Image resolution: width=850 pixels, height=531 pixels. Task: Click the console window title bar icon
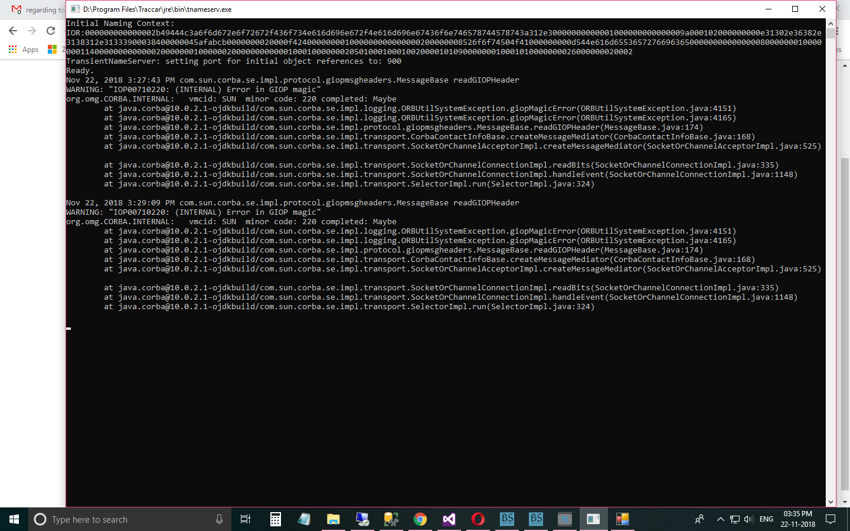75,9
